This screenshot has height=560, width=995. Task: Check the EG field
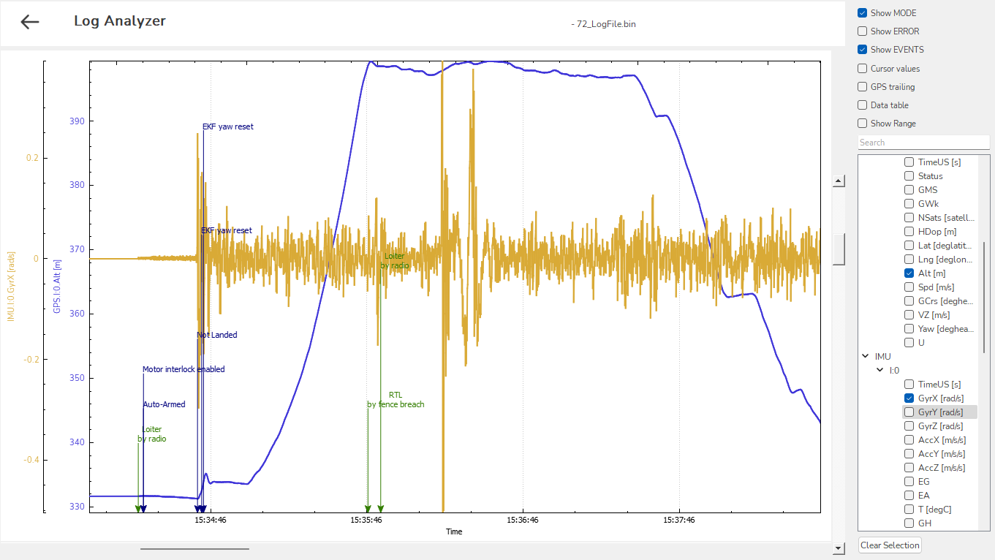coord(909,482)
